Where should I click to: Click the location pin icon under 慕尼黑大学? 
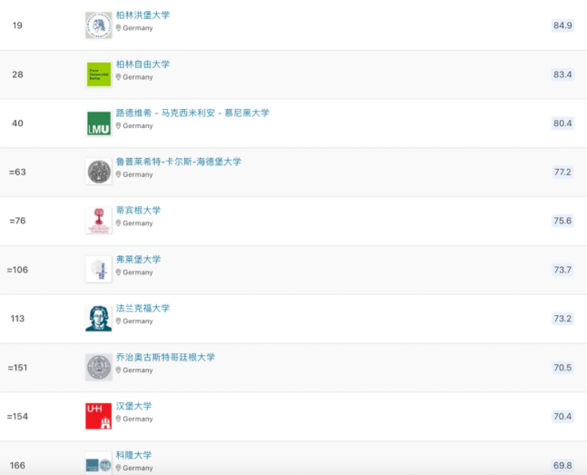click(x=118, y=126)
